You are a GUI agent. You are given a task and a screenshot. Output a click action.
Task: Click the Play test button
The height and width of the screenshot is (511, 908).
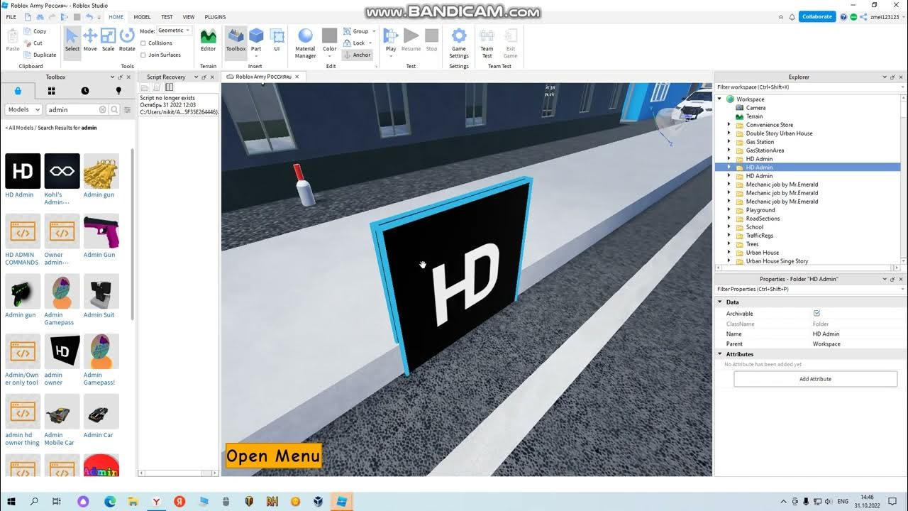click(x=391, y=41)
